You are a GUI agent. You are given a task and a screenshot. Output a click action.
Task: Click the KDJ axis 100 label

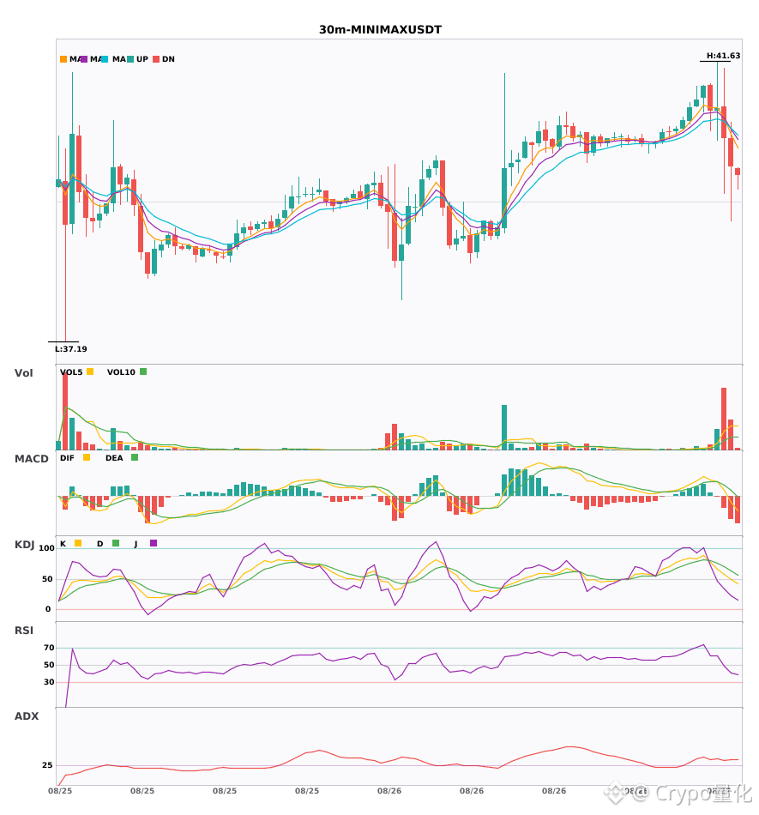pos(47,548)
